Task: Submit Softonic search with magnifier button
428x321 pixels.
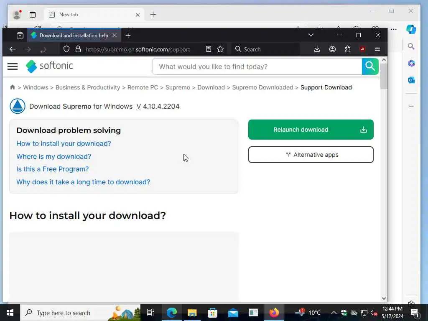Action: click(370, 66)
